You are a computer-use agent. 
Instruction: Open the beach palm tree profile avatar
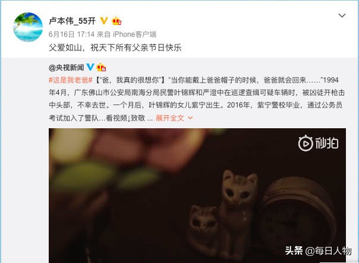click(x=28, y=27)
